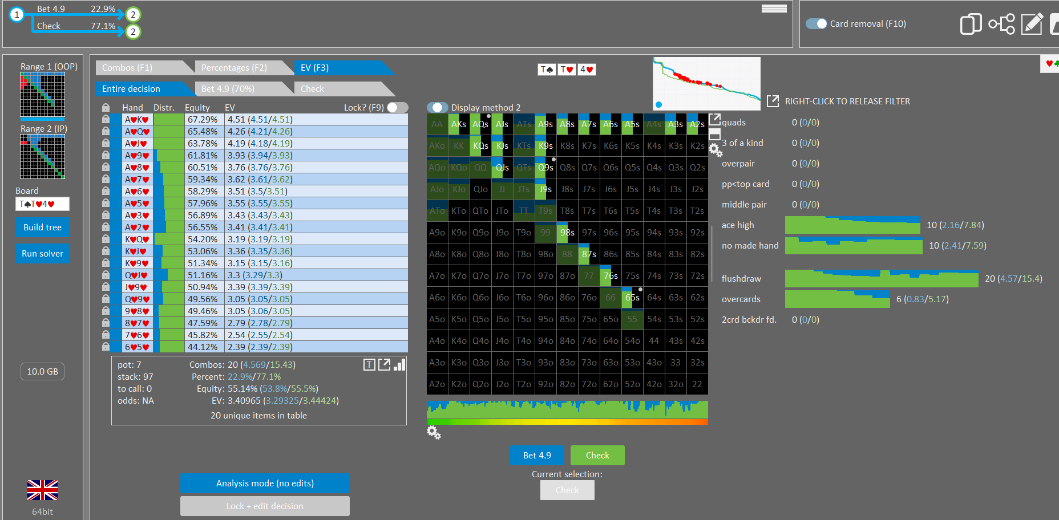1059x520 pixels.
Task: Click the pop-out icon next to the equity graph
Action: (x=773, y=101)
